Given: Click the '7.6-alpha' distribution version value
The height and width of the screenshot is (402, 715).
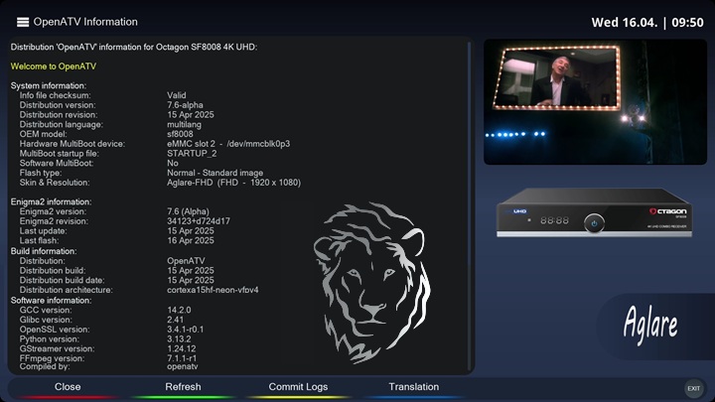Looking at the screenshot, I should pyautogui.click(x=185, y=105).
